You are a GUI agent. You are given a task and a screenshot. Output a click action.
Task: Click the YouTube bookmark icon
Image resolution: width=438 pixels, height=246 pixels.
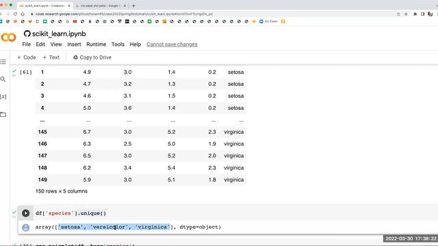(x=75, y=21)
